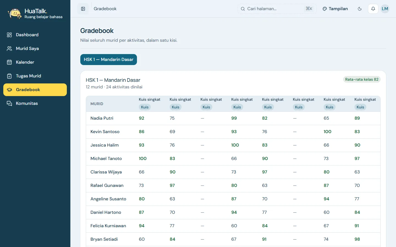Open the LM user avatar menu

coord(385,9)
